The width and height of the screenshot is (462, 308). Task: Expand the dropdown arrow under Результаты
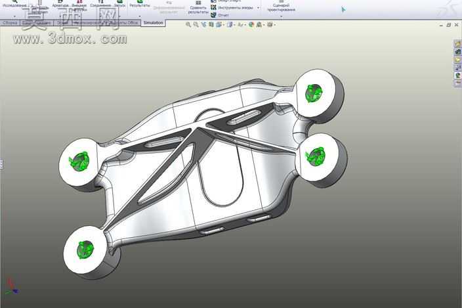pyautogui.click(x=140, y=16)
